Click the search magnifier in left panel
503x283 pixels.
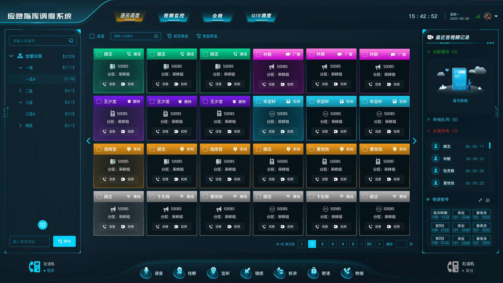tap(71, 41)
